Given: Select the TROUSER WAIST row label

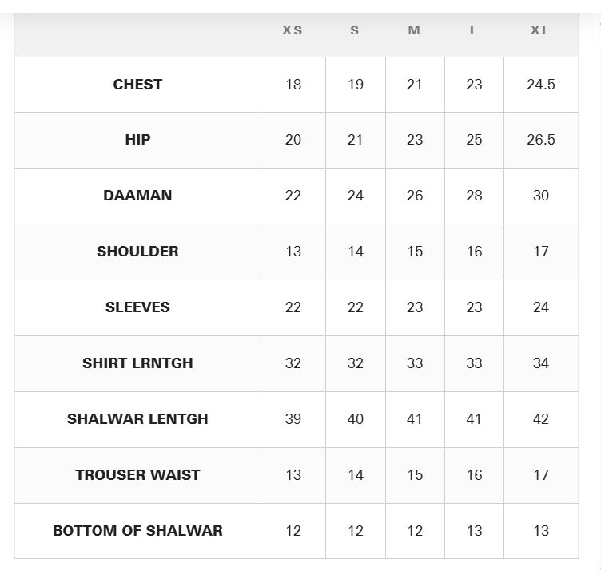Looking at the screenshot, I should (137, 475).
